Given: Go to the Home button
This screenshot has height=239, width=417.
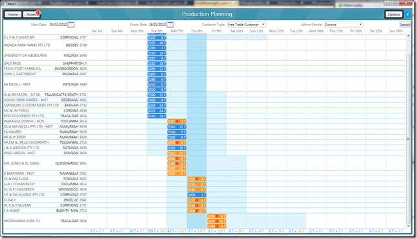Looking at the screenshot, I should coord(13,14).
